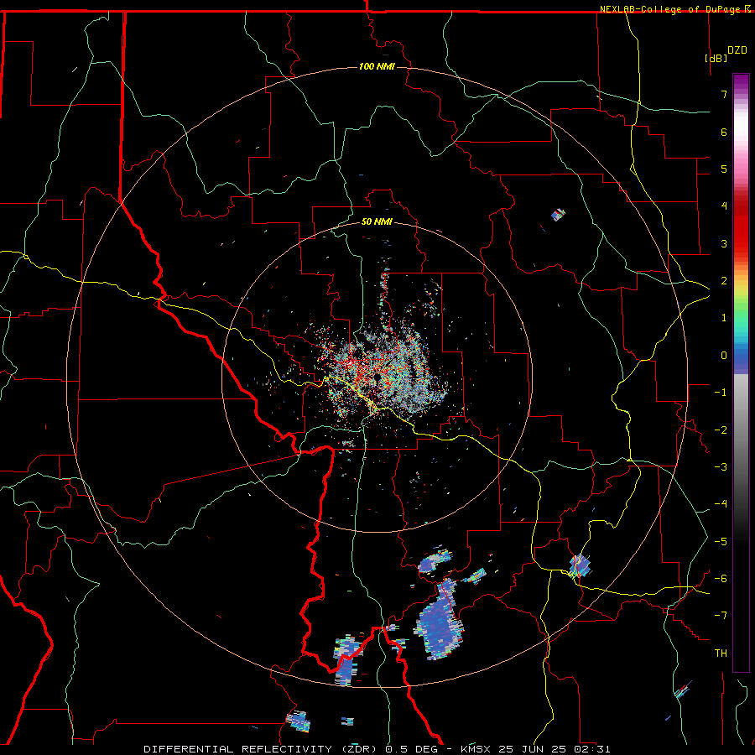This screenshot has width=755, height=755.
Task: Click the -3 dB value on the color scale
Action: coord(721,467)
